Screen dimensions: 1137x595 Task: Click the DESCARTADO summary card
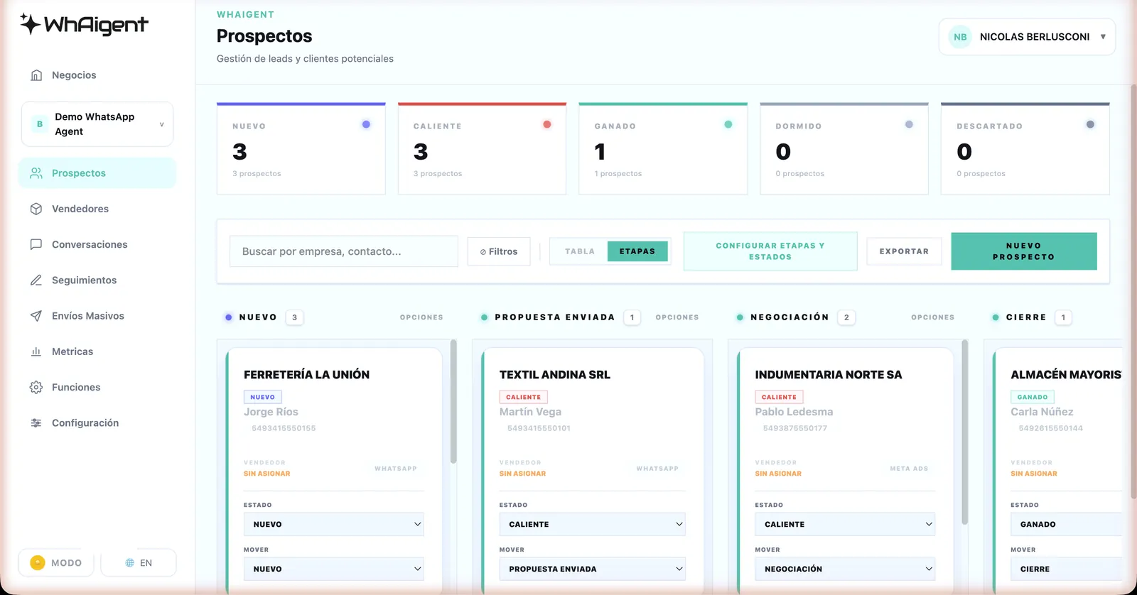click(1025, 148)
